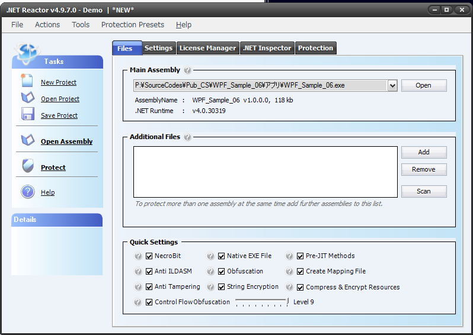Viewport: 473px width, 335px height.
Task: Switch to the .NET Inspector tab
Action: (x=267, y=48)
